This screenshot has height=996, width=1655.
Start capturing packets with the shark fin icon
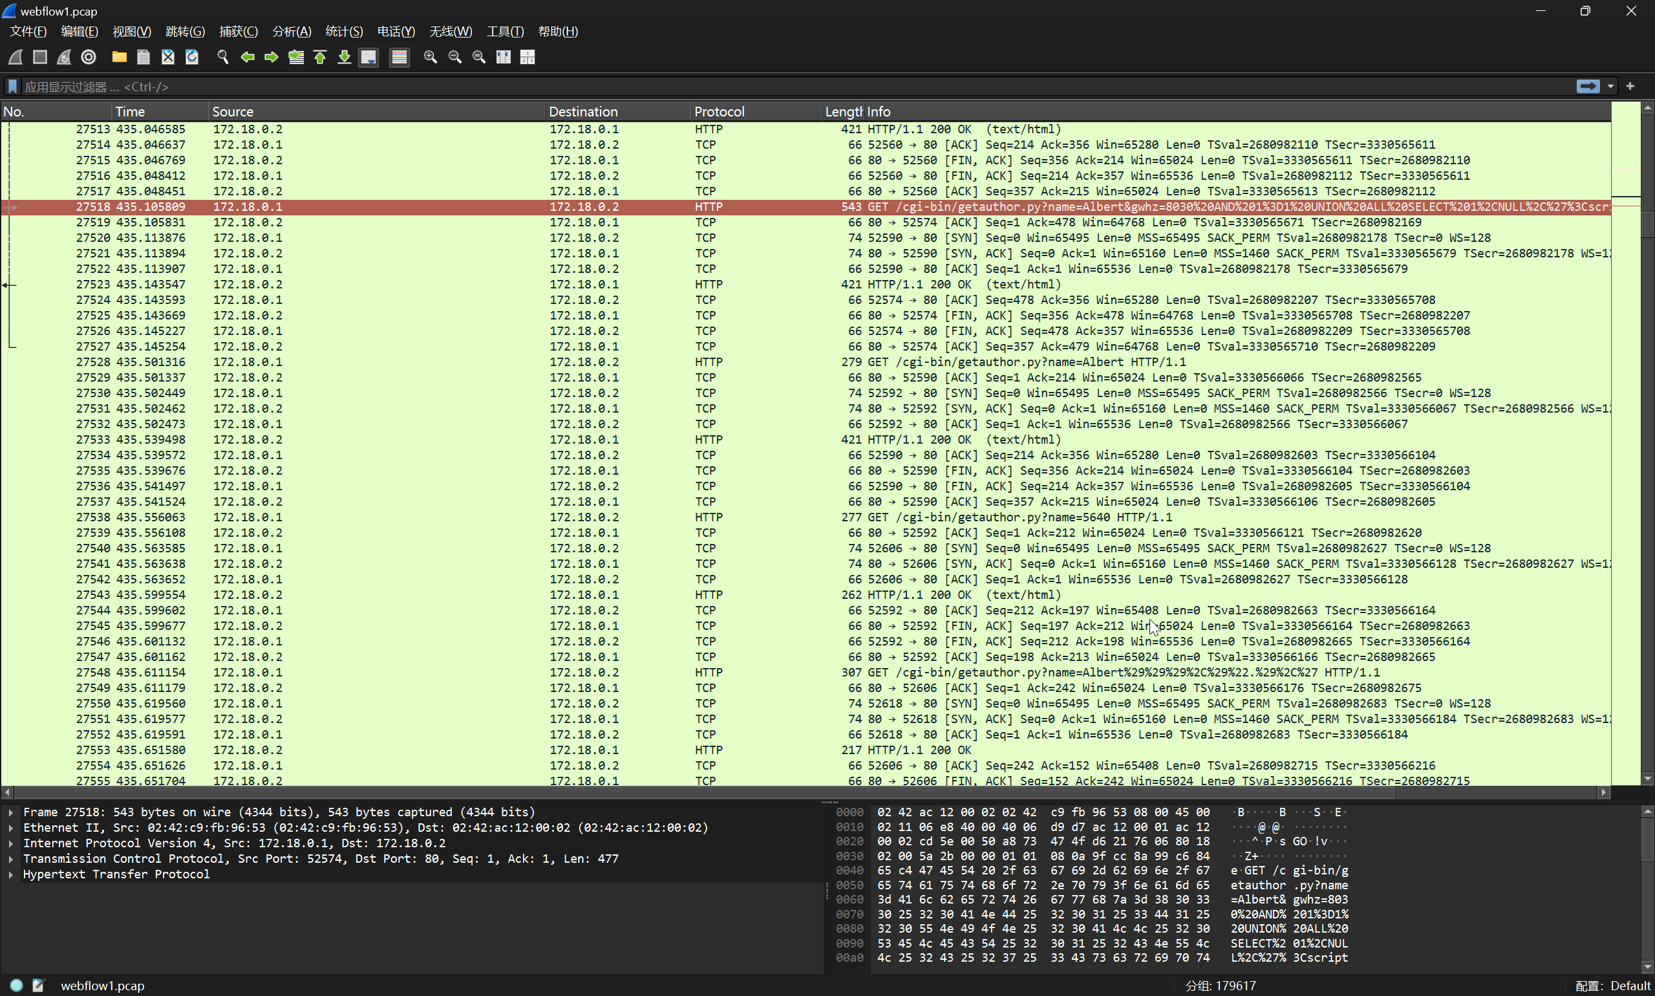click(16, 57)
